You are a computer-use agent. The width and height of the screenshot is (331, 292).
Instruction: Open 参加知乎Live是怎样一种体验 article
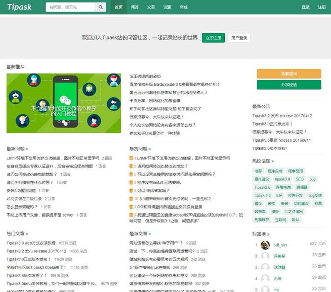[x=154, y=133]
